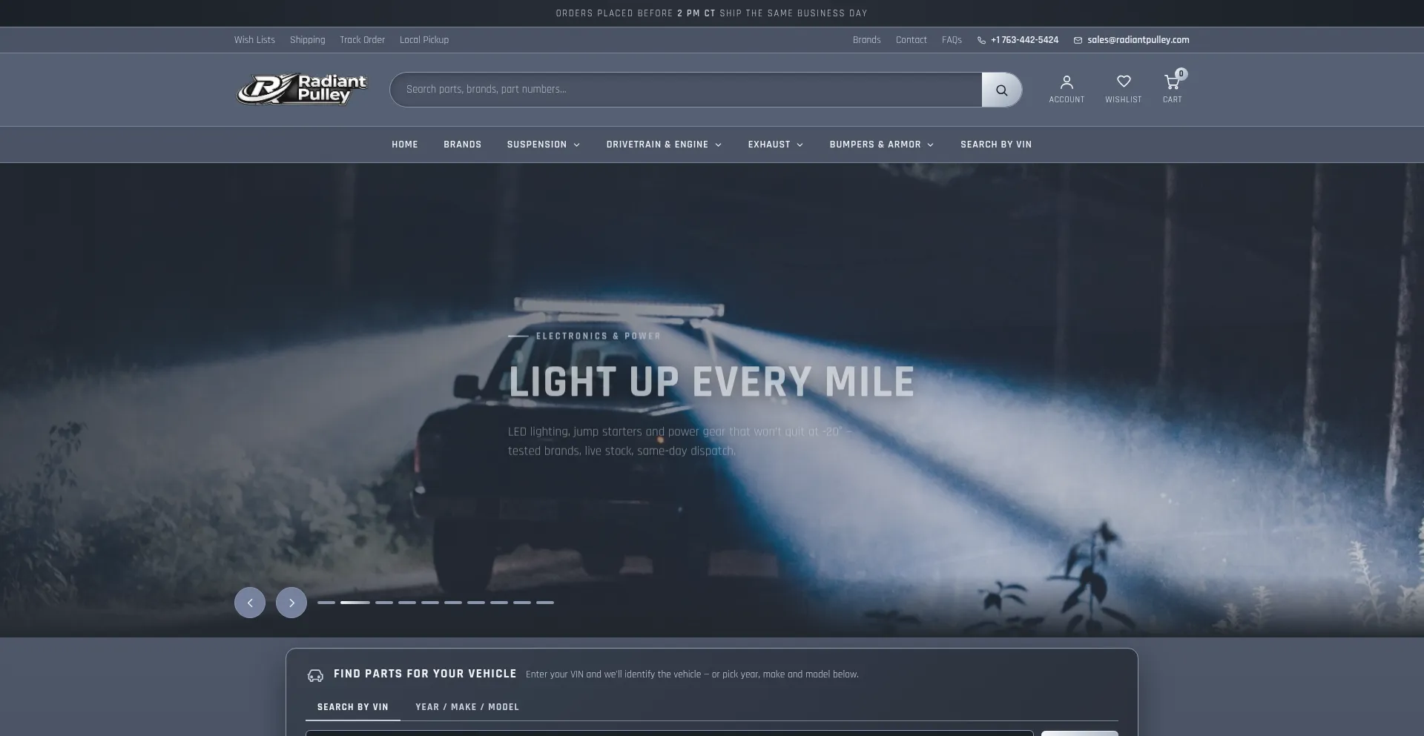The width and height of the screenshot is (1424, 736).
Task: Select the Search by VIN tab
Action: click(x=353, y=707)
